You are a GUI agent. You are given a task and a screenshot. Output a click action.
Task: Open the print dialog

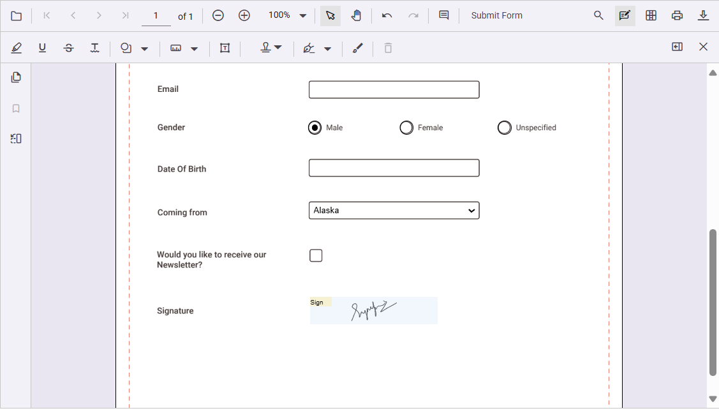click(677, 15)
